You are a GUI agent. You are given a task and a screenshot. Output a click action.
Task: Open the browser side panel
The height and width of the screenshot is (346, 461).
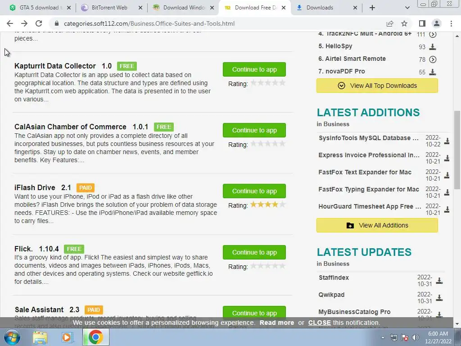point(422,23)
